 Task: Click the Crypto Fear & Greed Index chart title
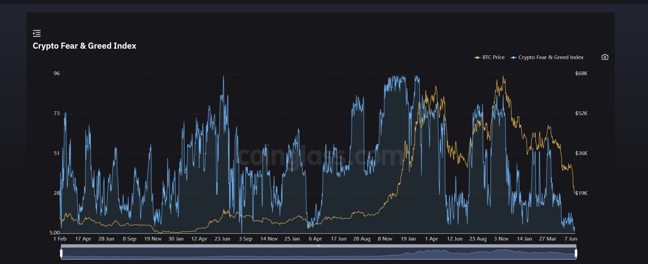click(84, 46)
